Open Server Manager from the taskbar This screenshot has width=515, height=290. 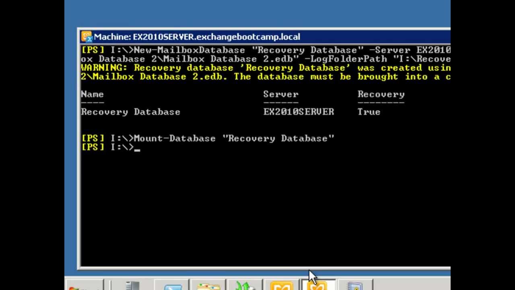(x=132, y=285)
